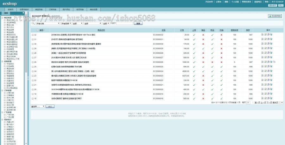Click sidebar splitter handle arrow
This screenshot has height=145, width=285.
28,78
